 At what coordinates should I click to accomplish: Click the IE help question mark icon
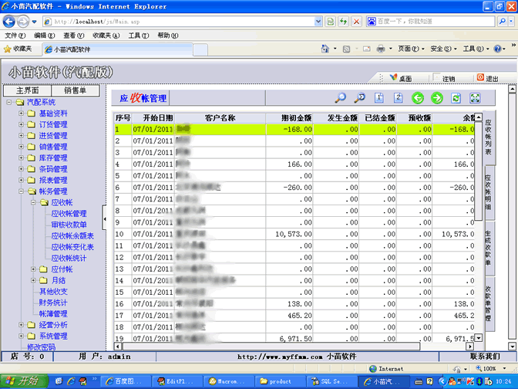(x=497, y=49)
